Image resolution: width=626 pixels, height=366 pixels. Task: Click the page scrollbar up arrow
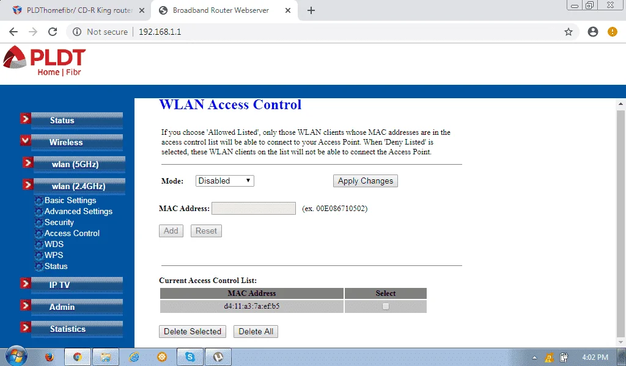[620, 104]
